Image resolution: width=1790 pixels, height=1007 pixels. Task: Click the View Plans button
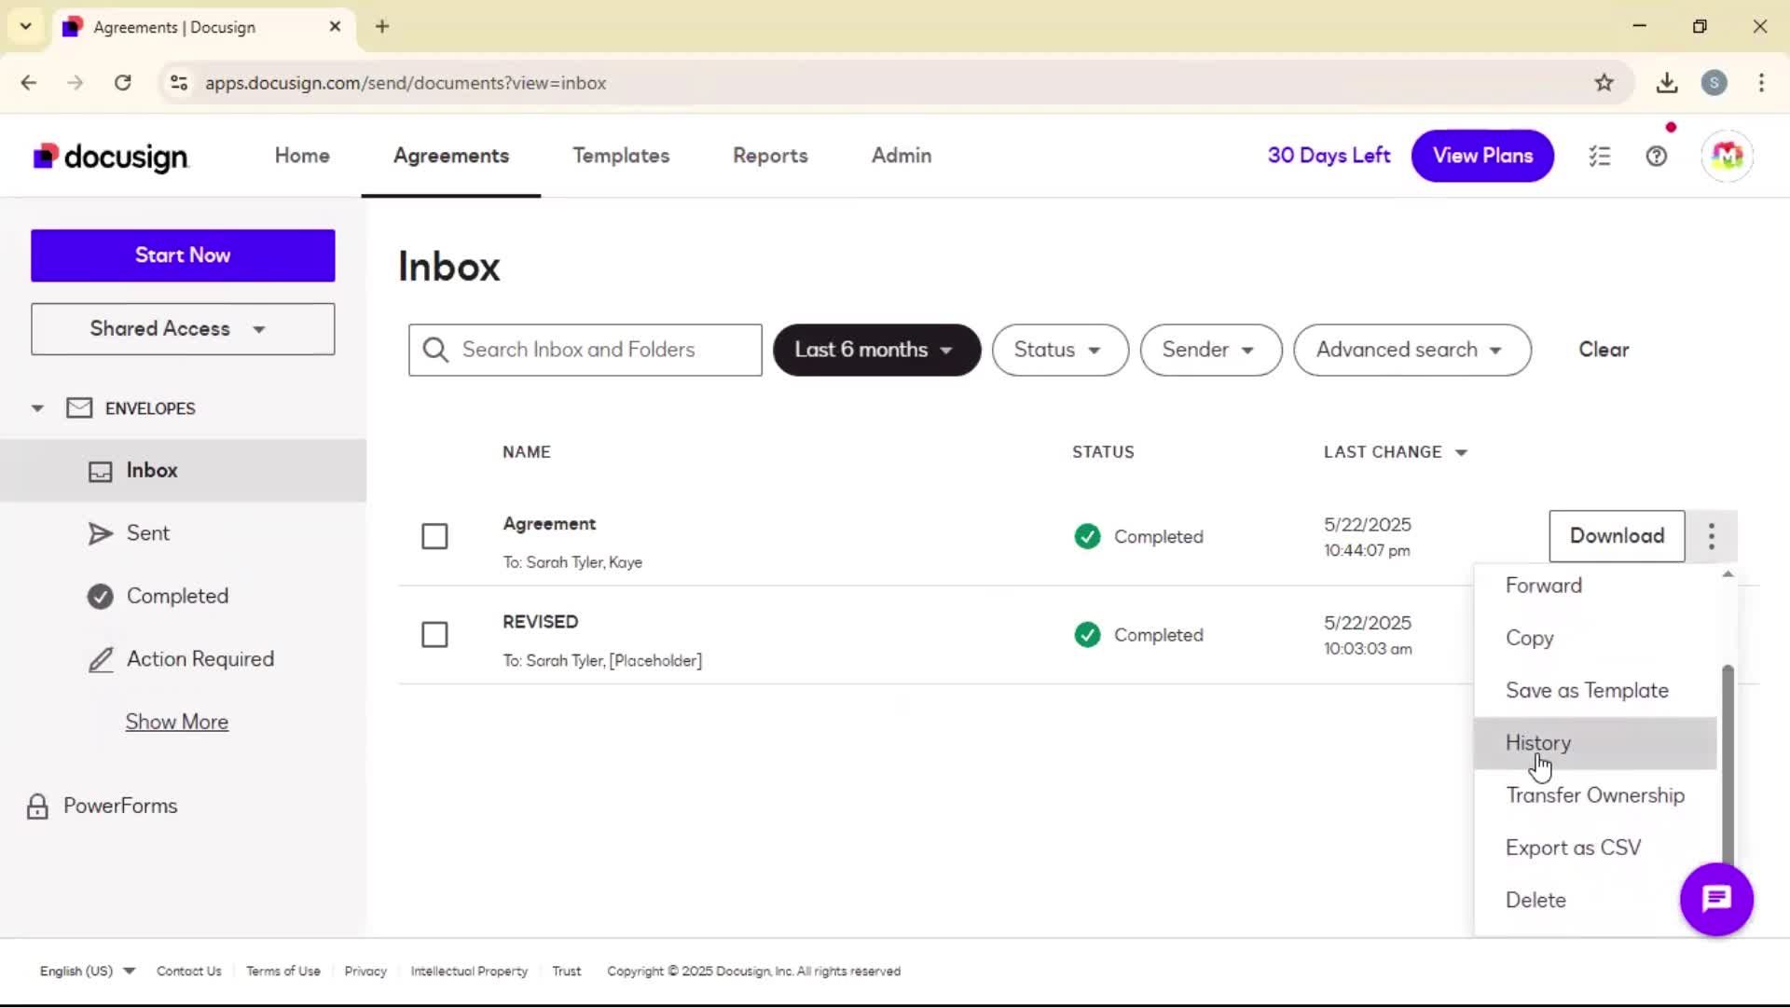click(1482, 156)
